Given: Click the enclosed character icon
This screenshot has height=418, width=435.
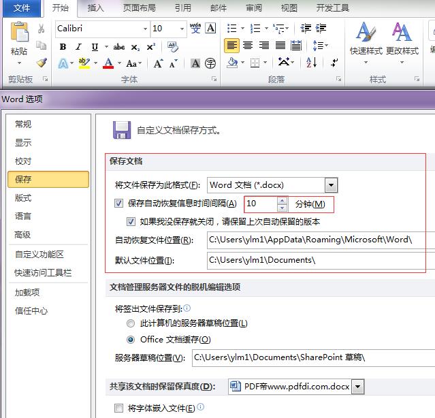Looking at the screenshot, I should [210, 63].
